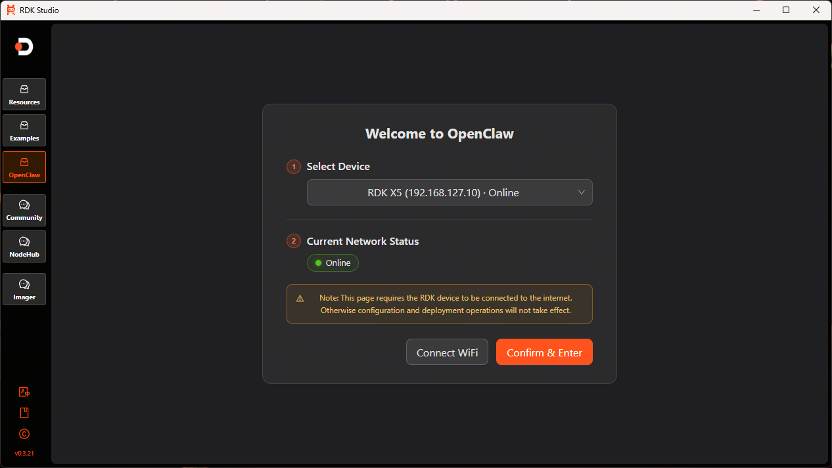832x468 pixels.
Task: Click the D logo at sidebar top
Action: [x=24, y=47]
